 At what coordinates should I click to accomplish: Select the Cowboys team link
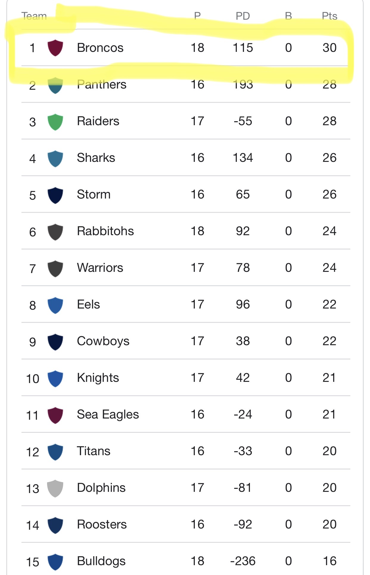pyautogui.click(x=103, y=342)
